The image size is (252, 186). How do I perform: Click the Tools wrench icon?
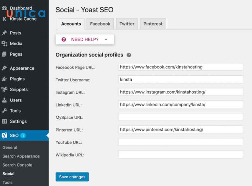[x=4, y=111]
